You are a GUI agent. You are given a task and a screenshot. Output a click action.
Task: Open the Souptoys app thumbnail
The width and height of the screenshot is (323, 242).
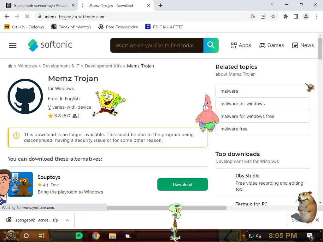coord(20,184)
